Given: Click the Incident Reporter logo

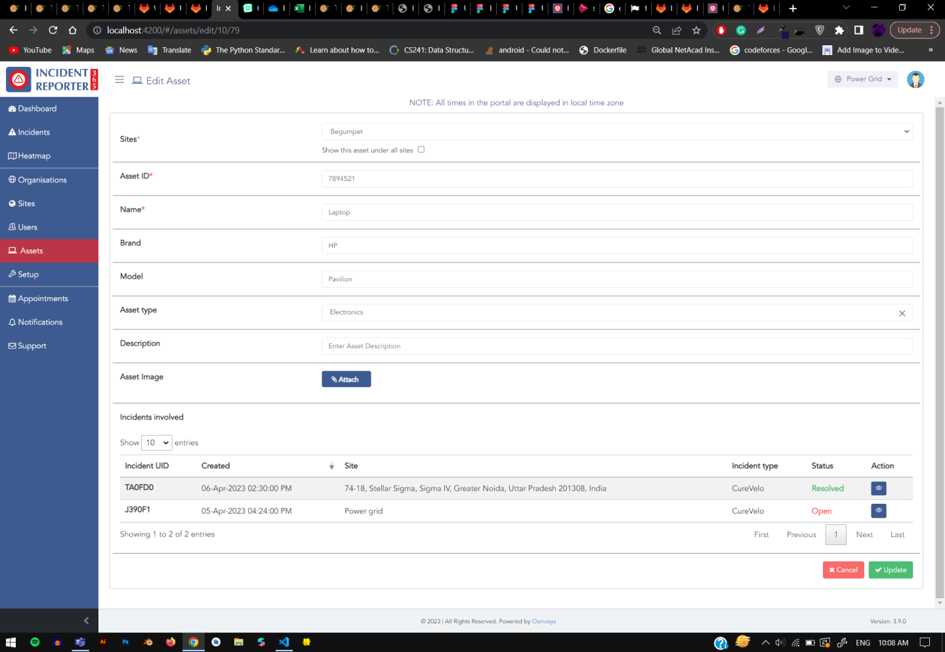Looking at the screenshot, I should [51, 79].
